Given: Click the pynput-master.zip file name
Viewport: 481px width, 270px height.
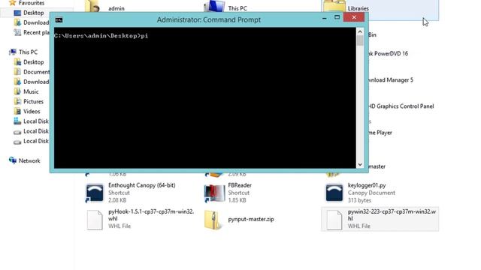Looking at the screenshot, I should pyautogui.click(x=251, y=219).
